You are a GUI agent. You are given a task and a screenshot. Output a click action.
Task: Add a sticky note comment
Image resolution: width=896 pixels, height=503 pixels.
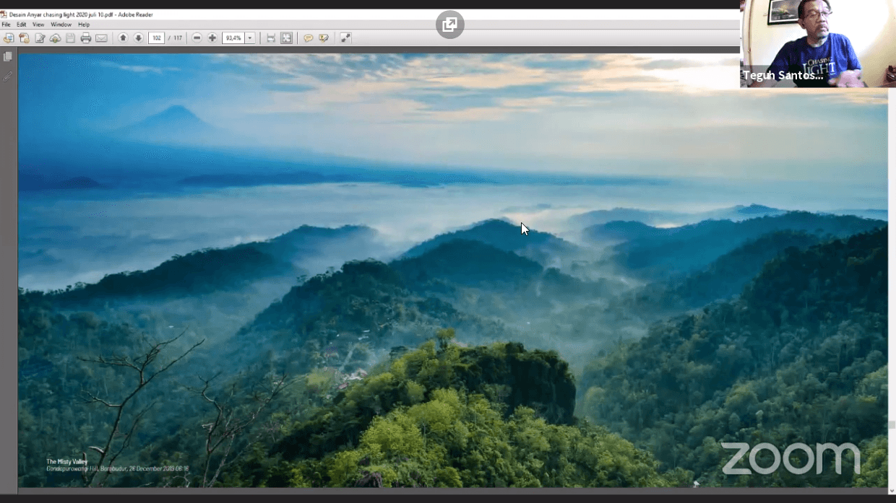point(308,38)
